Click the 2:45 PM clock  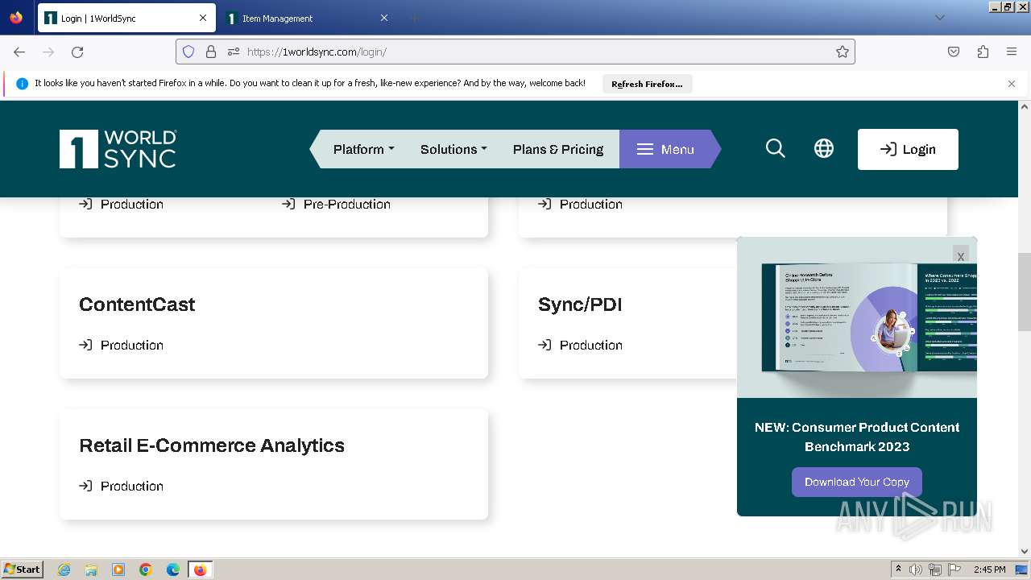point(989,570)
